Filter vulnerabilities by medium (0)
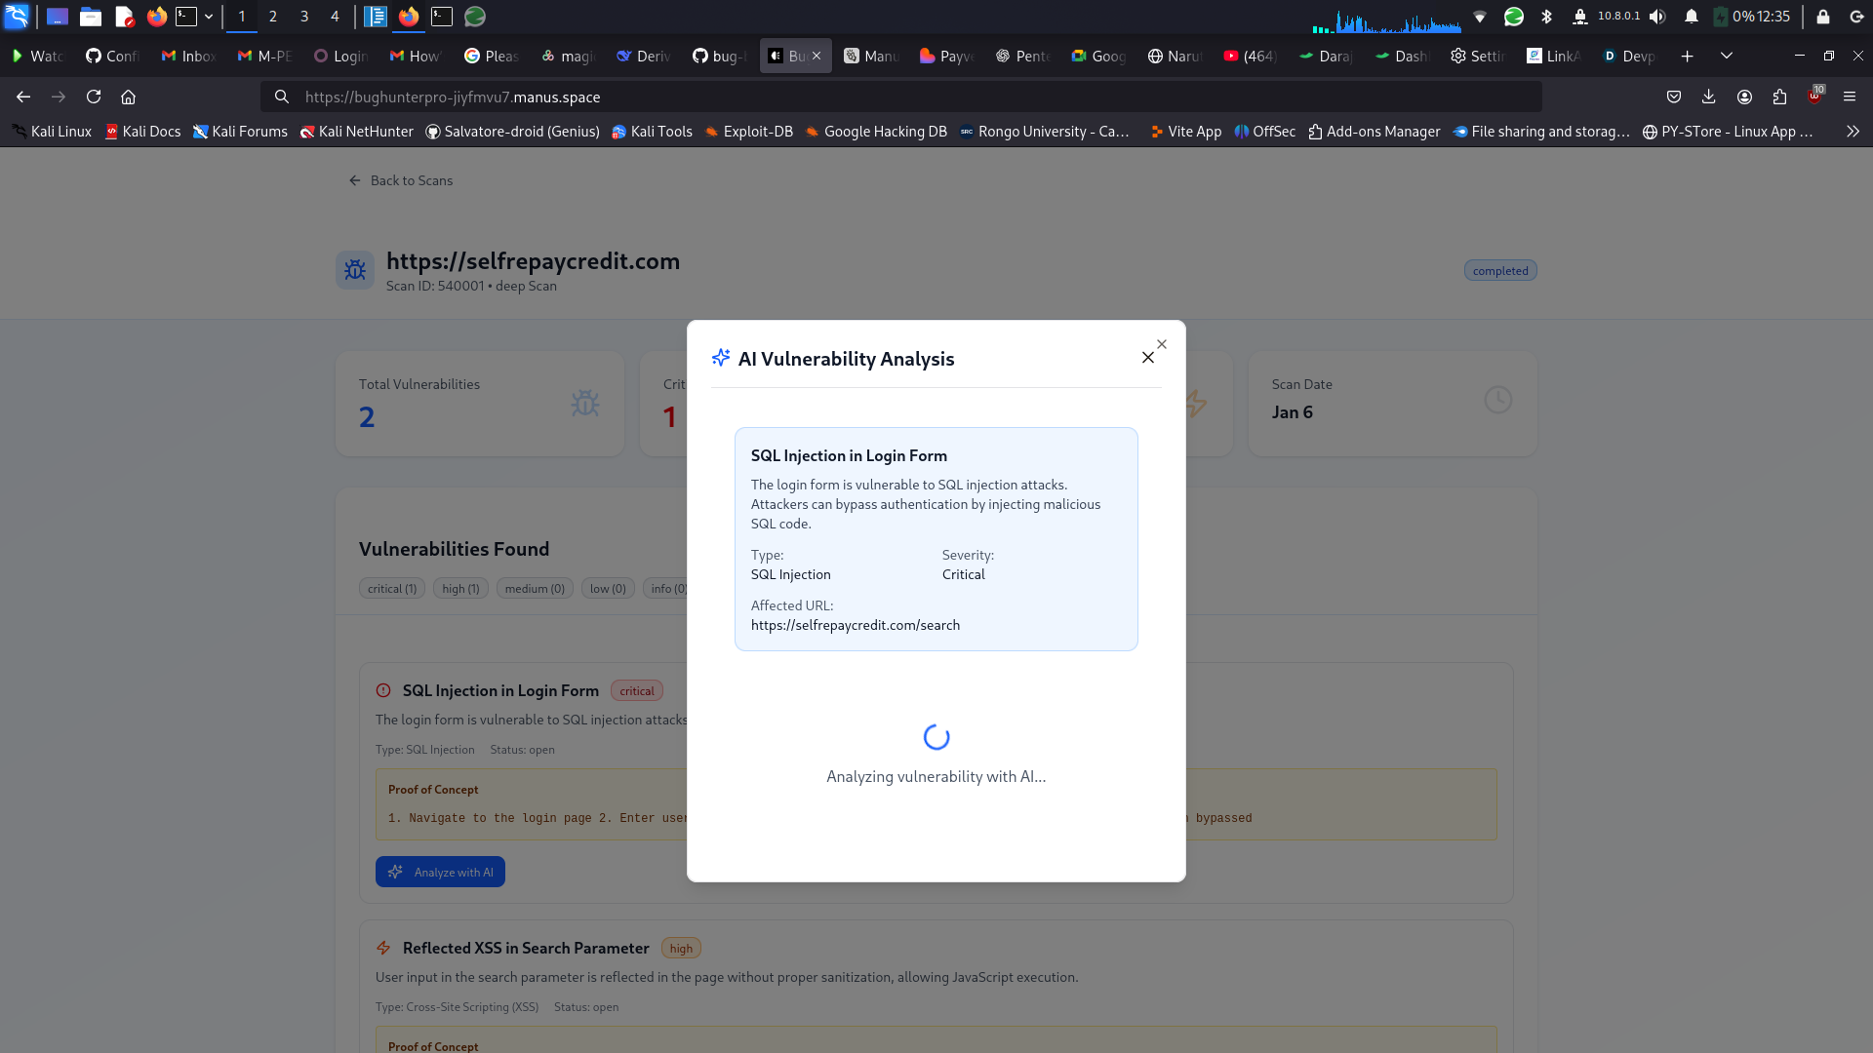The height and width of the screenshot is (1053, 1873). pos(535,589)
